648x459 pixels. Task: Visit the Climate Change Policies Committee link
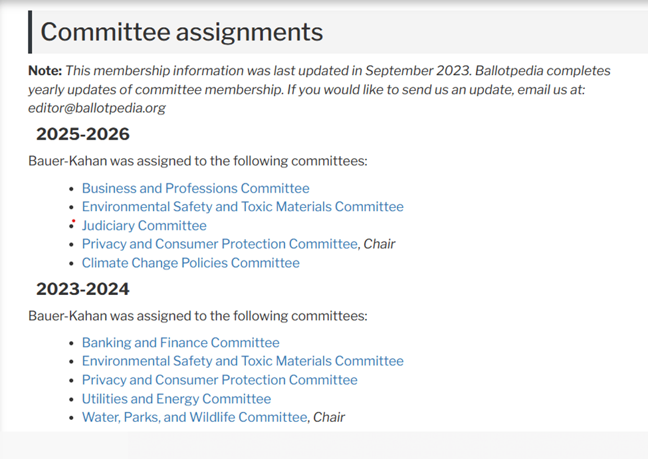(x=191, y=263)
